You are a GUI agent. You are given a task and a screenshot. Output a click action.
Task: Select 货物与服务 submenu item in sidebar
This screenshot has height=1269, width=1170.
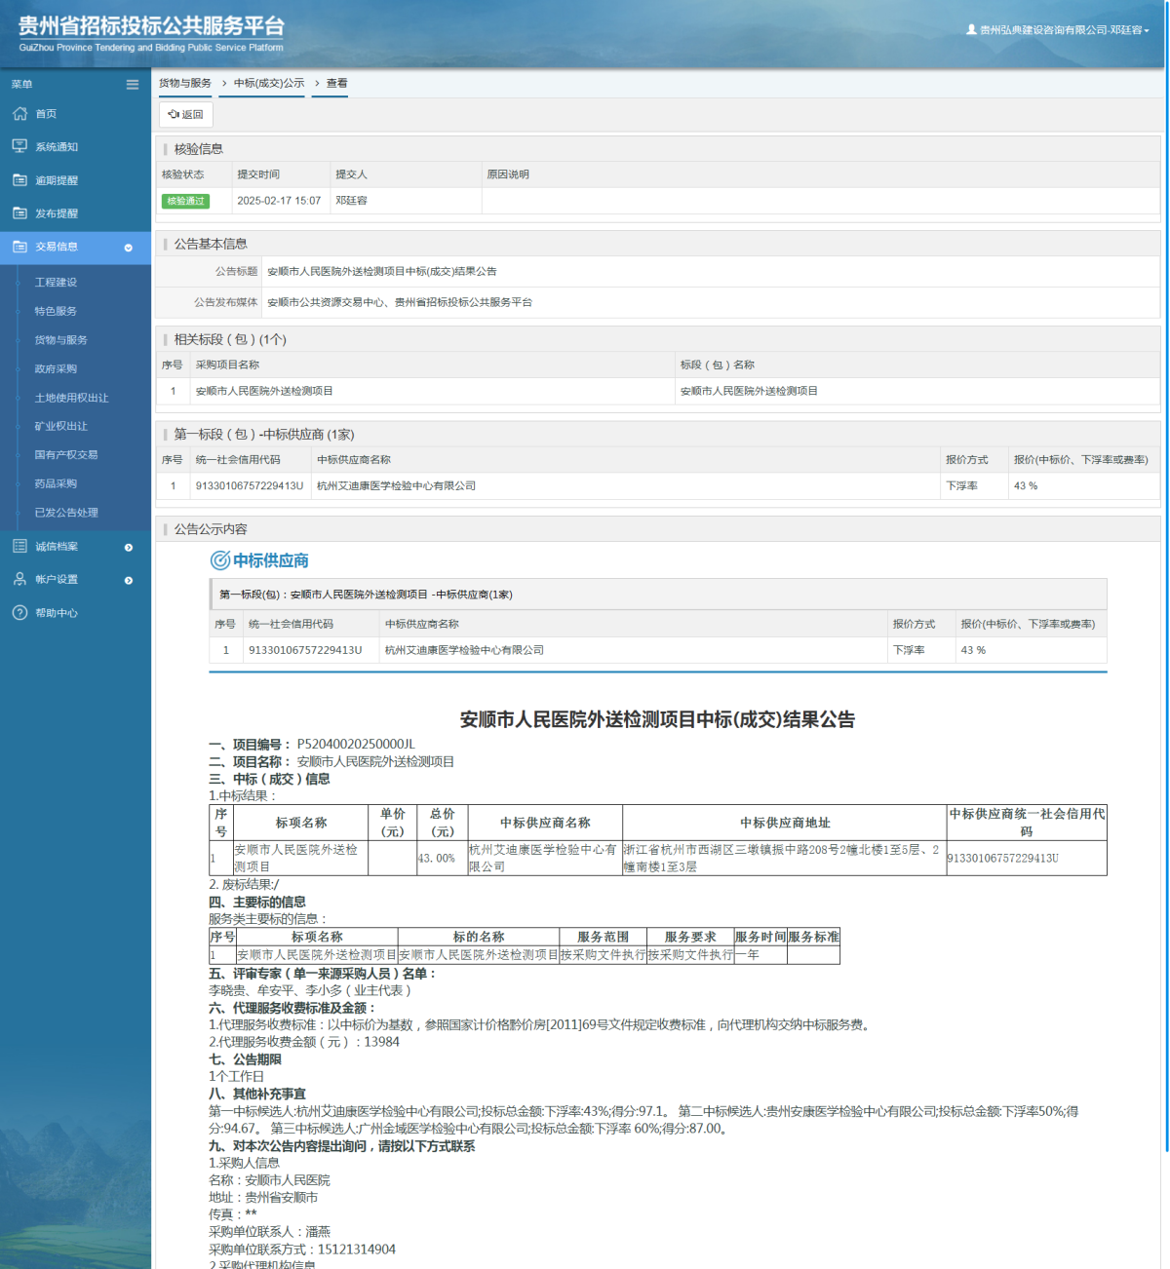(60, 340)
